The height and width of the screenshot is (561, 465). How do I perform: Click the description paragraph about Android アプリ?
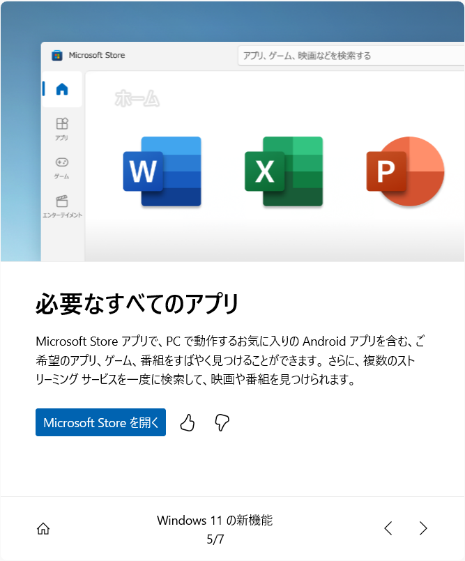pyautogui.click(x=230, y=360)
